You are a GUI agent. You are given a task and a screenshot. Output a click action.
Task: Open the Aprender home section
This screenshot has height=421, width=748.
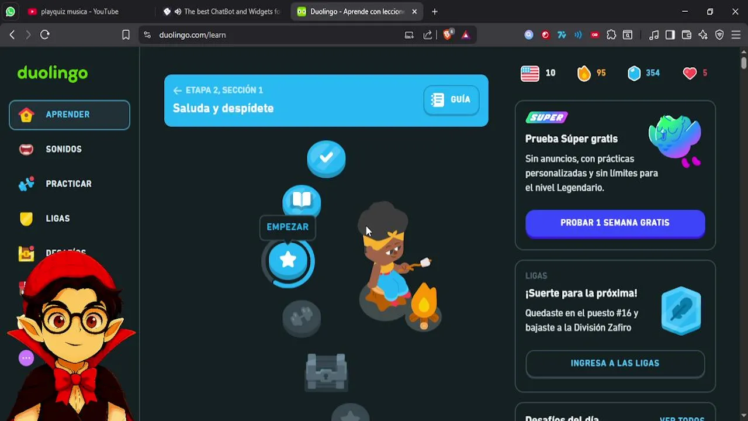click(x=69, y=115)
